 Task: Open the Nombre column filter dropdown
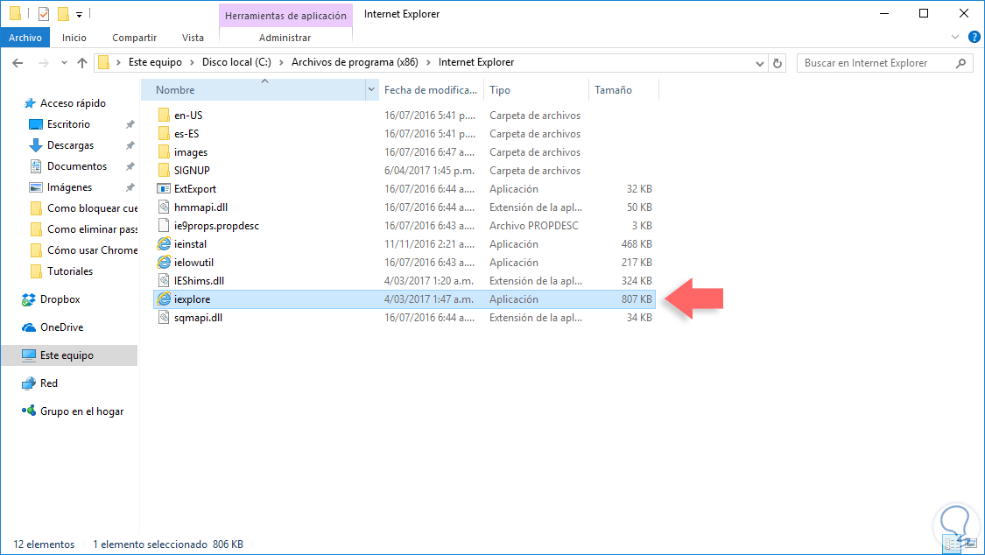coord(371,90)
